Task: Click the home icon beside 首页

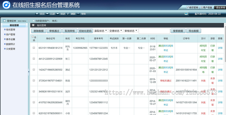Action: click(37, 14)
